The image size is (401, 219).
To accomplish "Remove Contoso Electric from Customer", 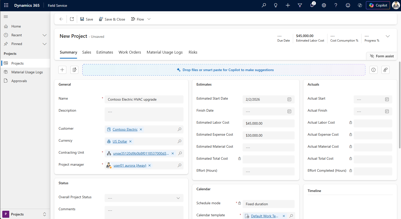I will [x=141, y=129].
